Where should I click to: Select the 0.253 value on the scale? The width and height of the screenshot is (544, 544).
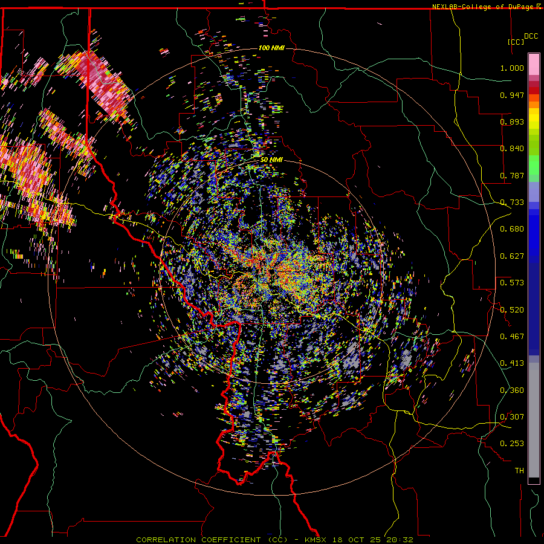coord(512,444)
